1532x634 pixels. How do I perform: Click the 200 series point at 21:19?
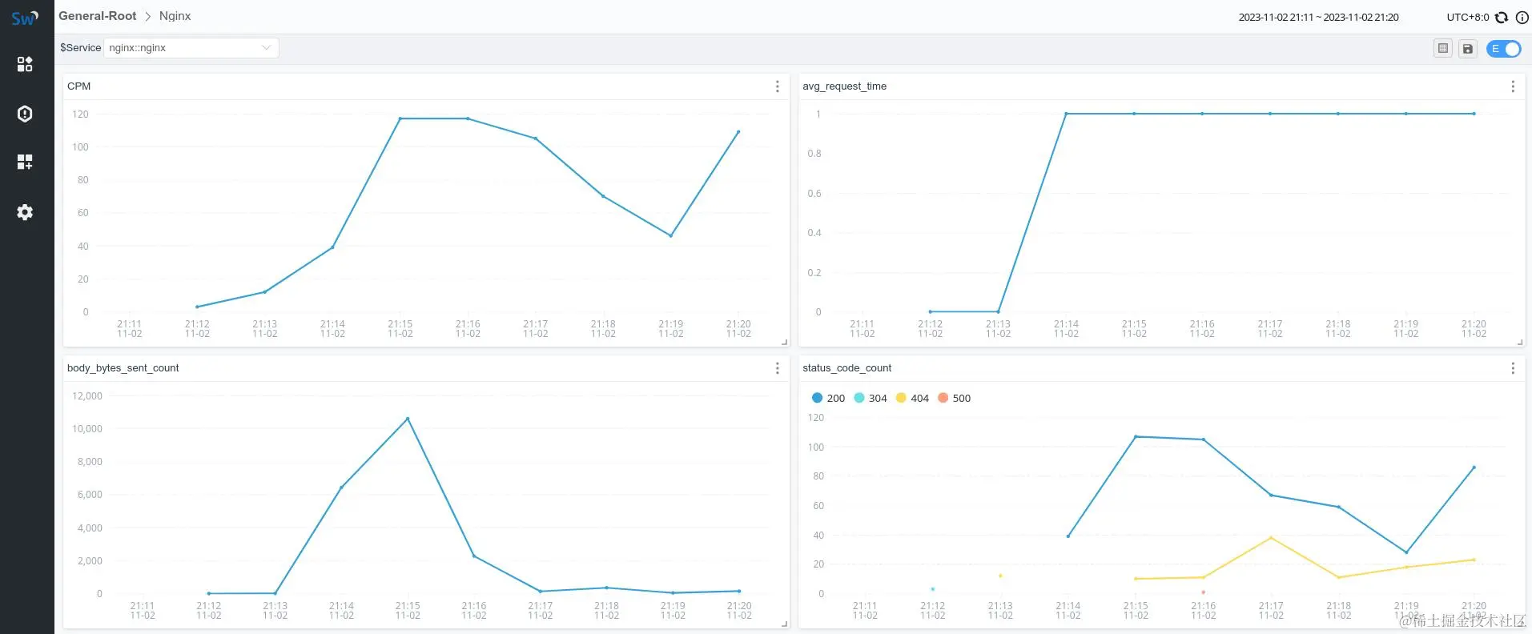[x=1406, y=552]
